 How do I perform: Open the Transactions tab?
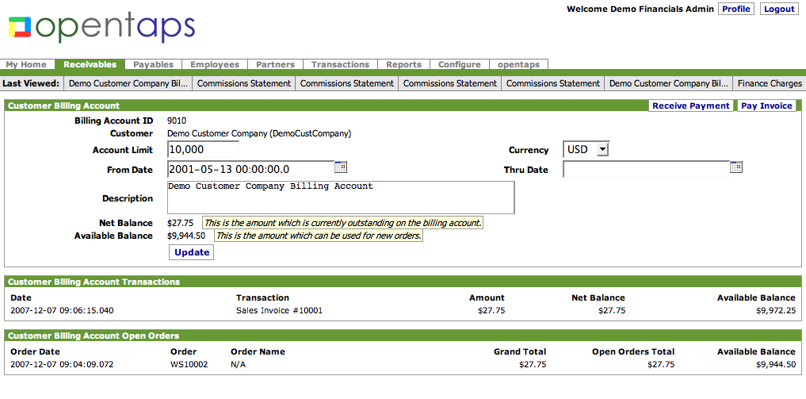[340, 64]
